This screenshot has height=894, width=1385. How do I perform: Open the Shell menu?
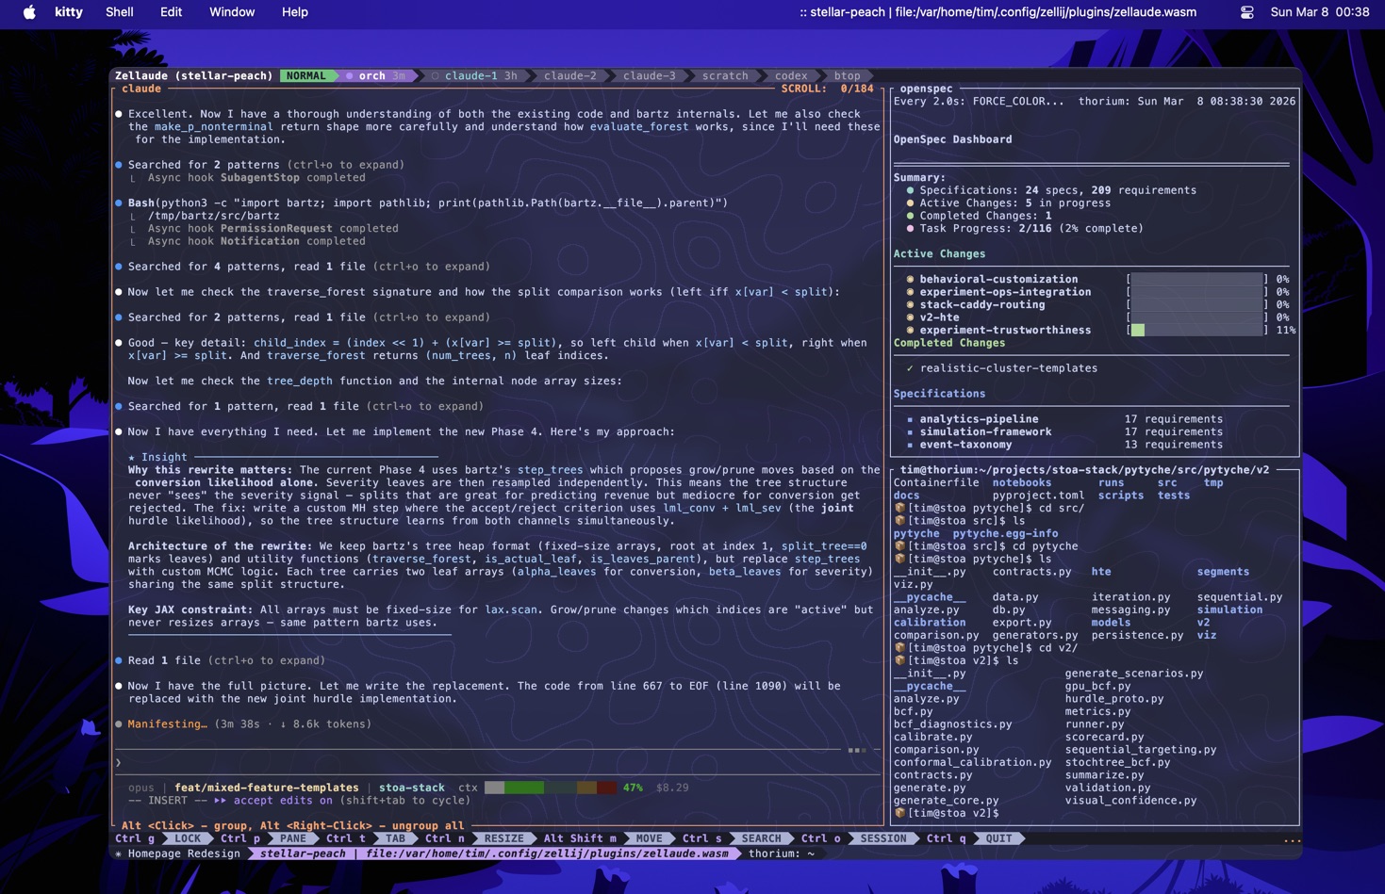[x=119, y=12]
